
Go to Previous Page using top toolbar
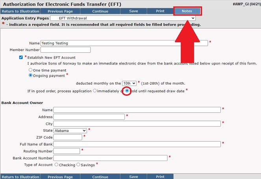pyautogui.click(x=60, y=11)
